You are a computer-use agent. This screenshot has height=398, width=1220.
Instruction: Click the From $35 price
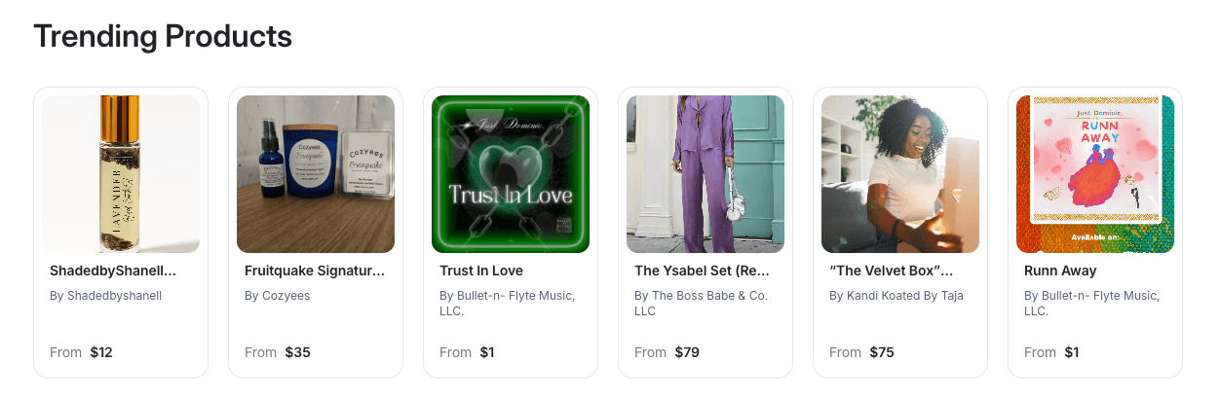pyautogui.click(x=278, y=352)
